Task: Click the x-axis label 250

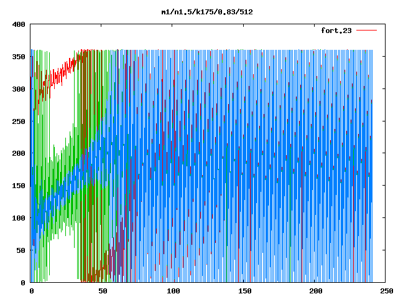Action: [x=387, y=291]
